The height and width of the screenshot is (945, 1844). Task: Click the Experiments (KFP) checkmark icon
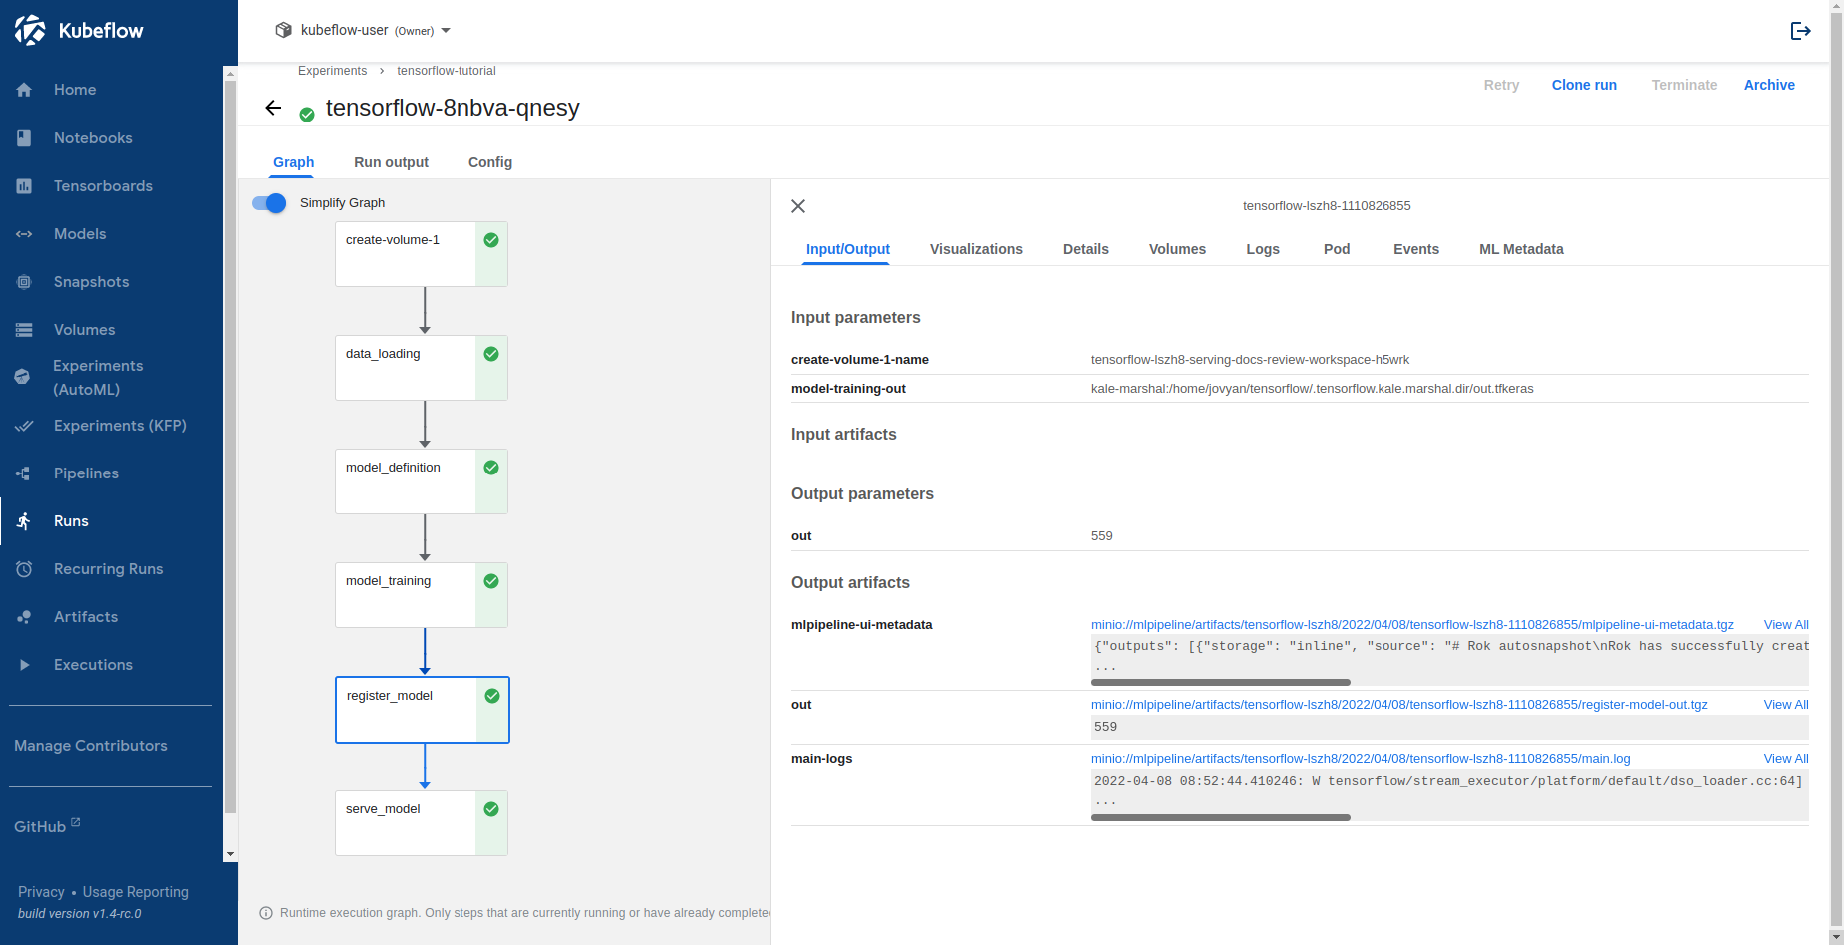24,426
